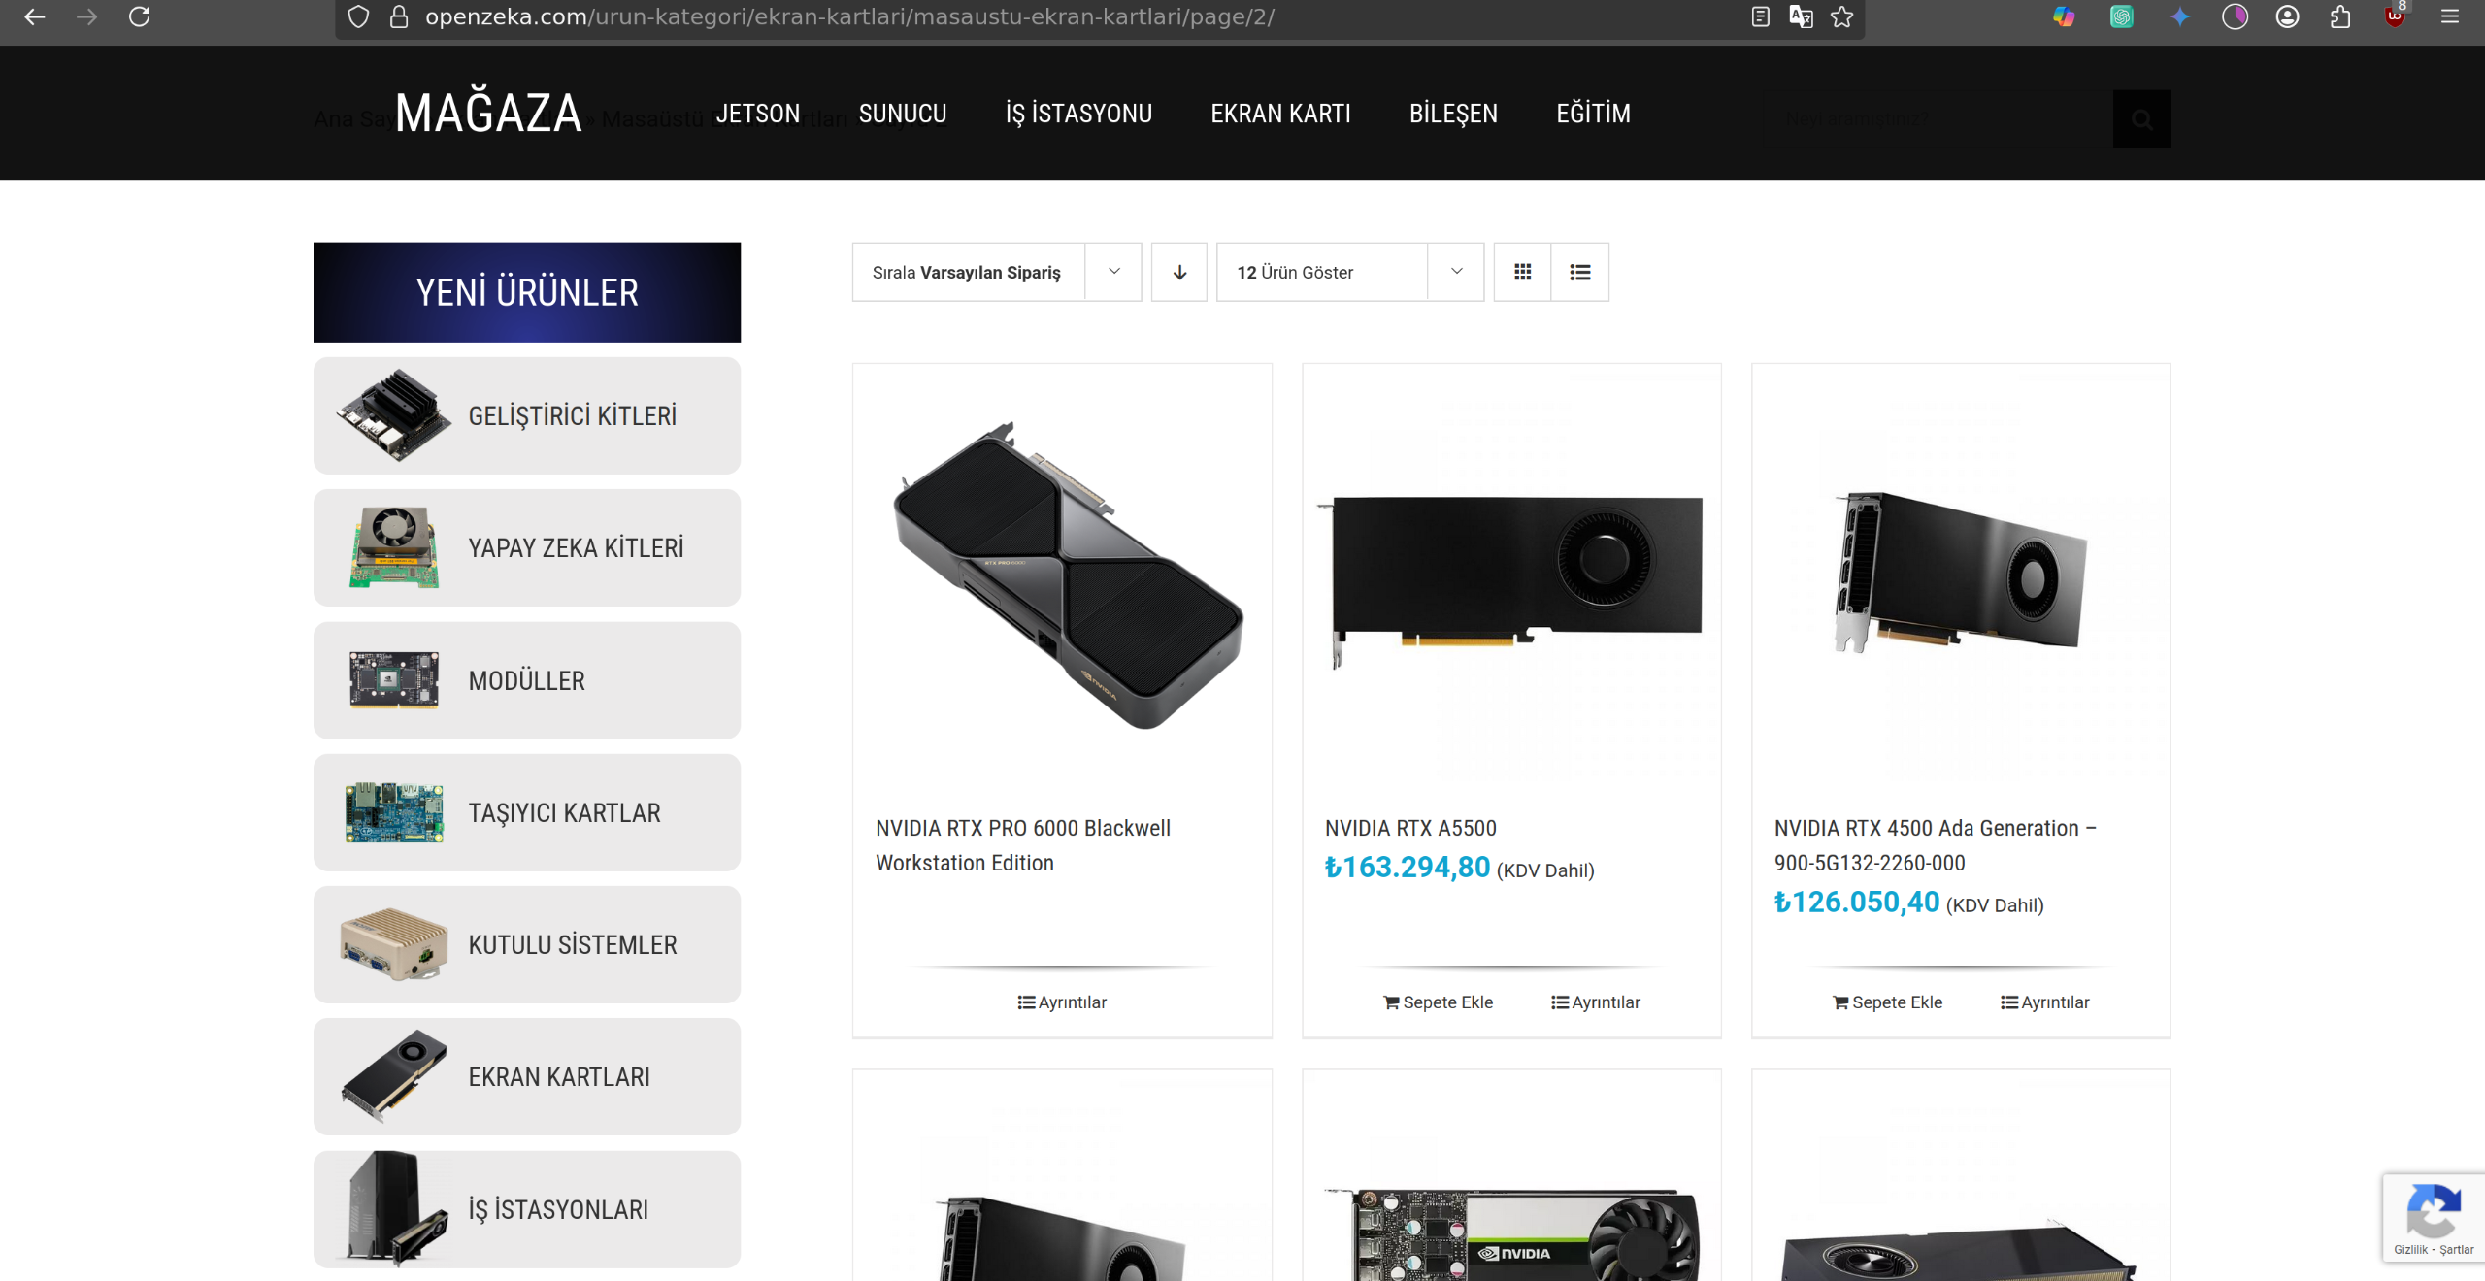Open reader view icon in address bar
Screen dimensions: 2485x1281
tap(1760, 16)
